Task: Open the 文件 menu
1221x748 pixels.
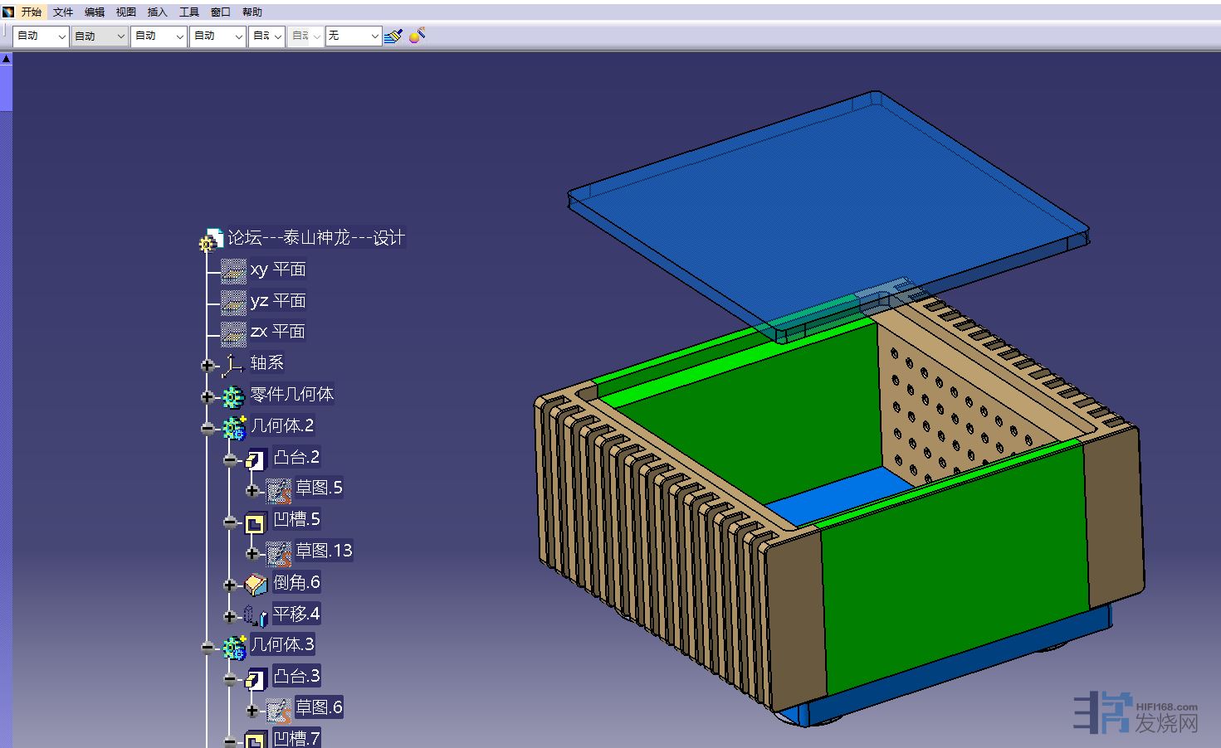Action: click(63, 12)
